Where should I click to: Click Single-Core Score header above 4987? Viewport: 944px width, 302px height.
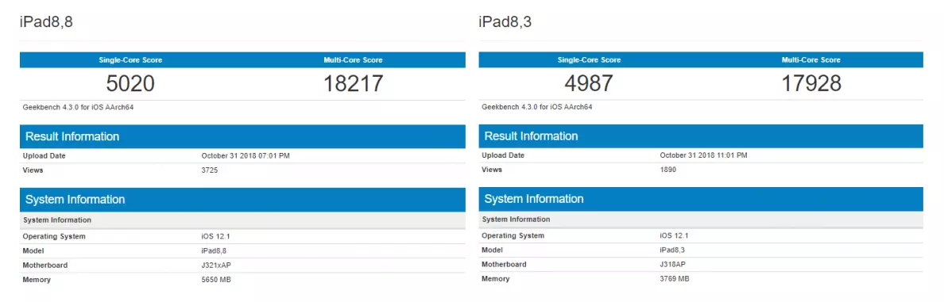[590, 60]
